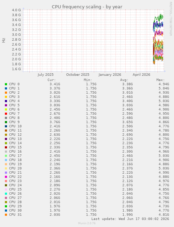Click the CPU 22 magenta legend swatch
Image resolution: width=174 pixels, height=227 pixels.
tap(6, 177)
